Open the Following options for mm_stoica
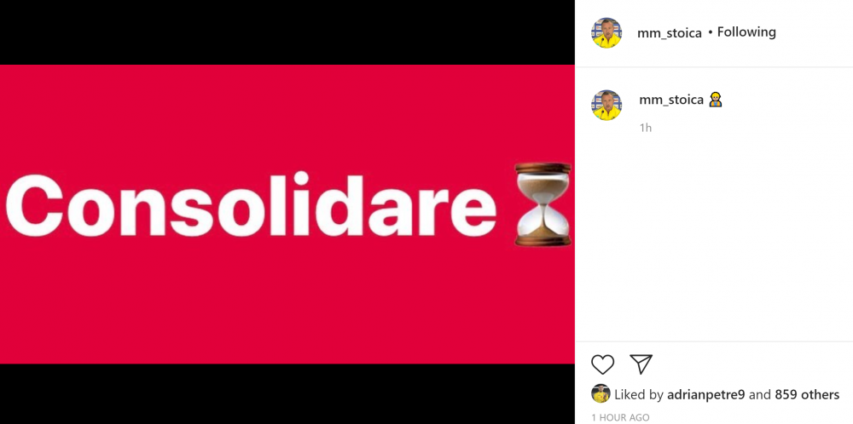The height and width of the screenshot is (424, 853). point(746,32)
